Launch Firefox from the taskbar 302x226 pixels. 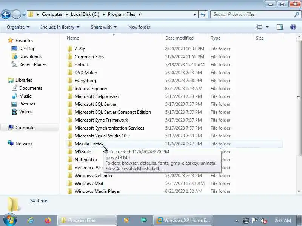click(x=48, y=220)
